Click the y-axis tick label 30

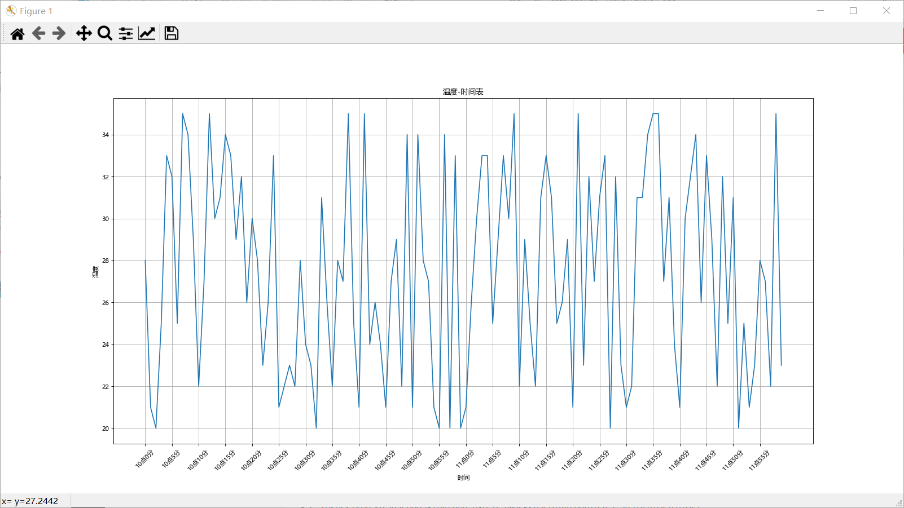(x=106, y=219)
